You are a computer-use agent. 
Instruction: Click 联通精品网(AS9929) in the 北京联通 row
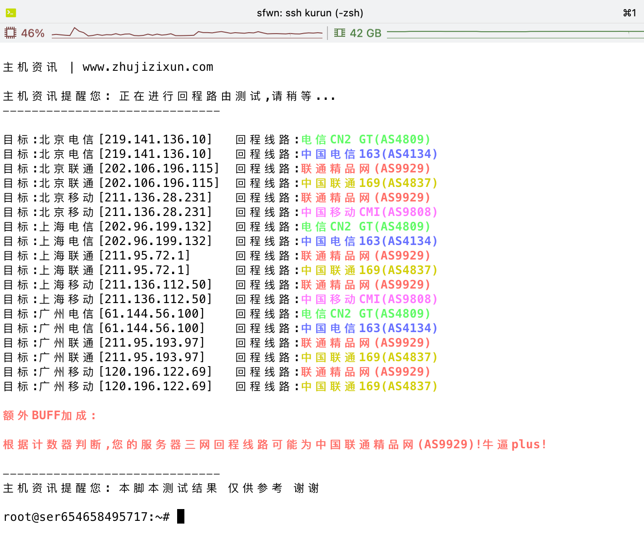pyautogui.click(x=366, y=168)
